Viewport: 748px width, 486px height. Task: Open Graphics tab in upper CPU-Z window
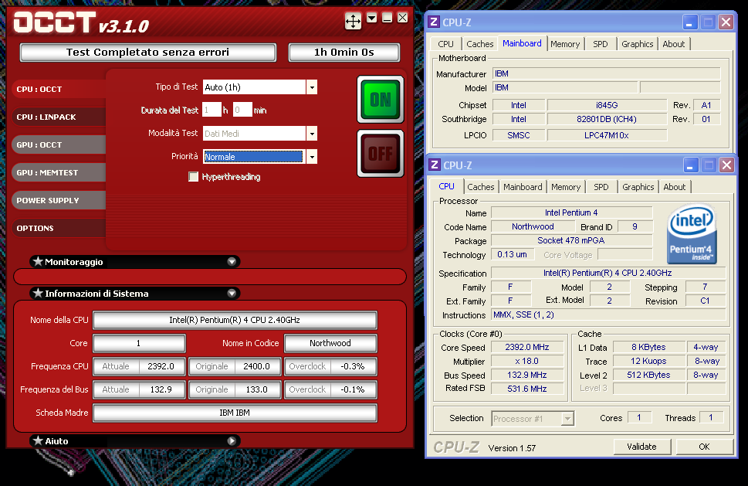tap(638, 44)
